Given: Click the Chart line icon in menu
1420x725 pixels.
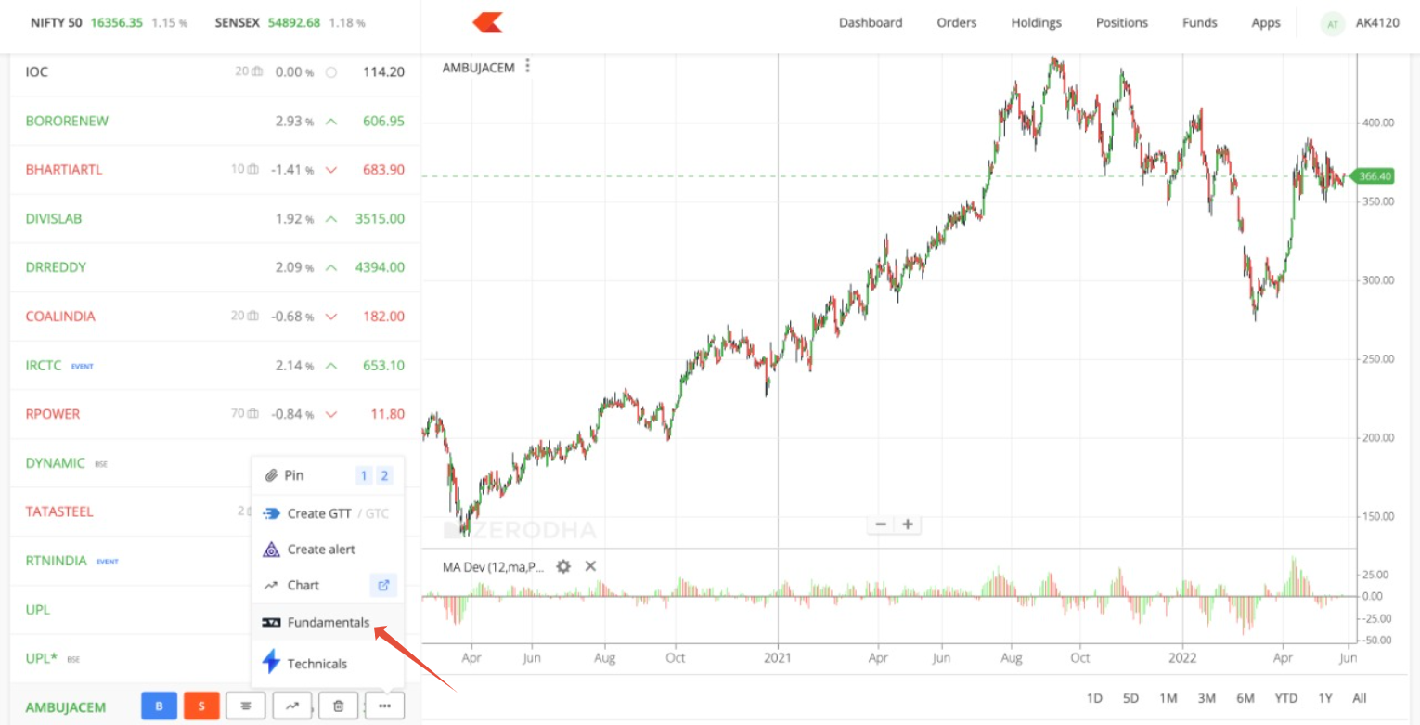Looking at the screenshot, I should pyautogui.click(x=271, y=586).
